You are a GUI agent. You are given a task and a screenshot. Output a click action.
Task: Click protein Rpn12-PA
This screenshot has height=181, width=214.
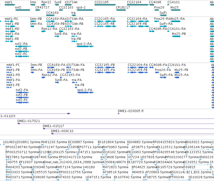[x=49, y=75]
